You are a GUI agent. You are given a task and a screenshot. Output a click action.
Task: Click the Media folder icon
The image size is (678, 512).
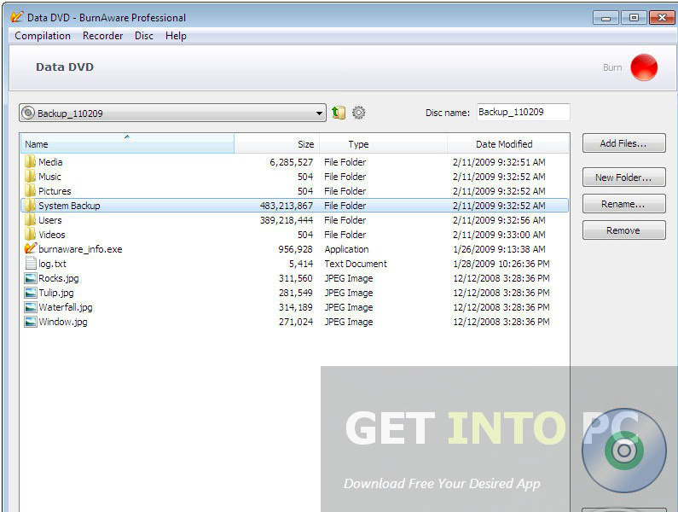pyautogui.click(x=30, y=162)
